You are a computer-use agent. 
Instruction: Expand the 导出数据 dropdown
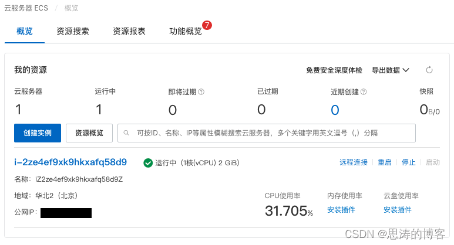coord(391,70)
